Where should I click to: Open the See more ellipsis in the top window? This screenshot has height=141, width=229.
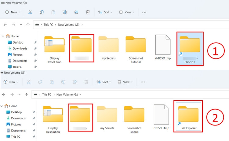144,12
